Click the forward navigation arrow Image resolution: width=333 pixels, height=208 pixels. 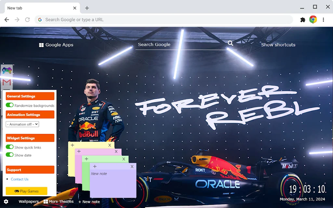(x=17, y=20)
